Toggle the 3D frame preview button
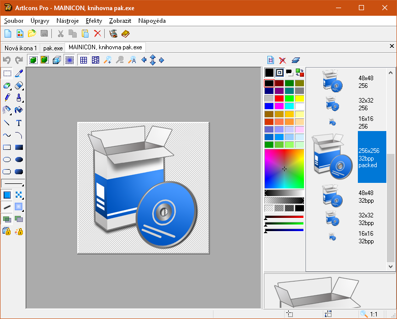 [x=56, y=60]
